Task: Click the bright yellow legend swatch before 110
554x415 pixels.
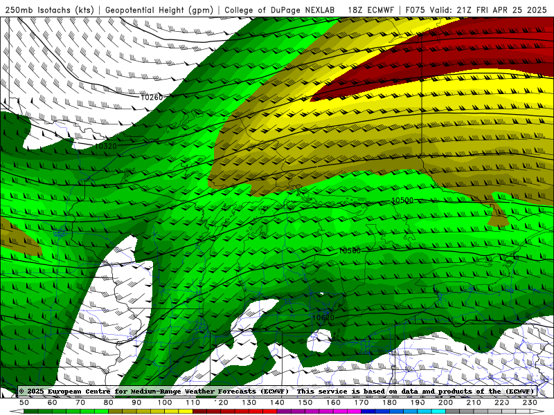Action: coord(186,412)
